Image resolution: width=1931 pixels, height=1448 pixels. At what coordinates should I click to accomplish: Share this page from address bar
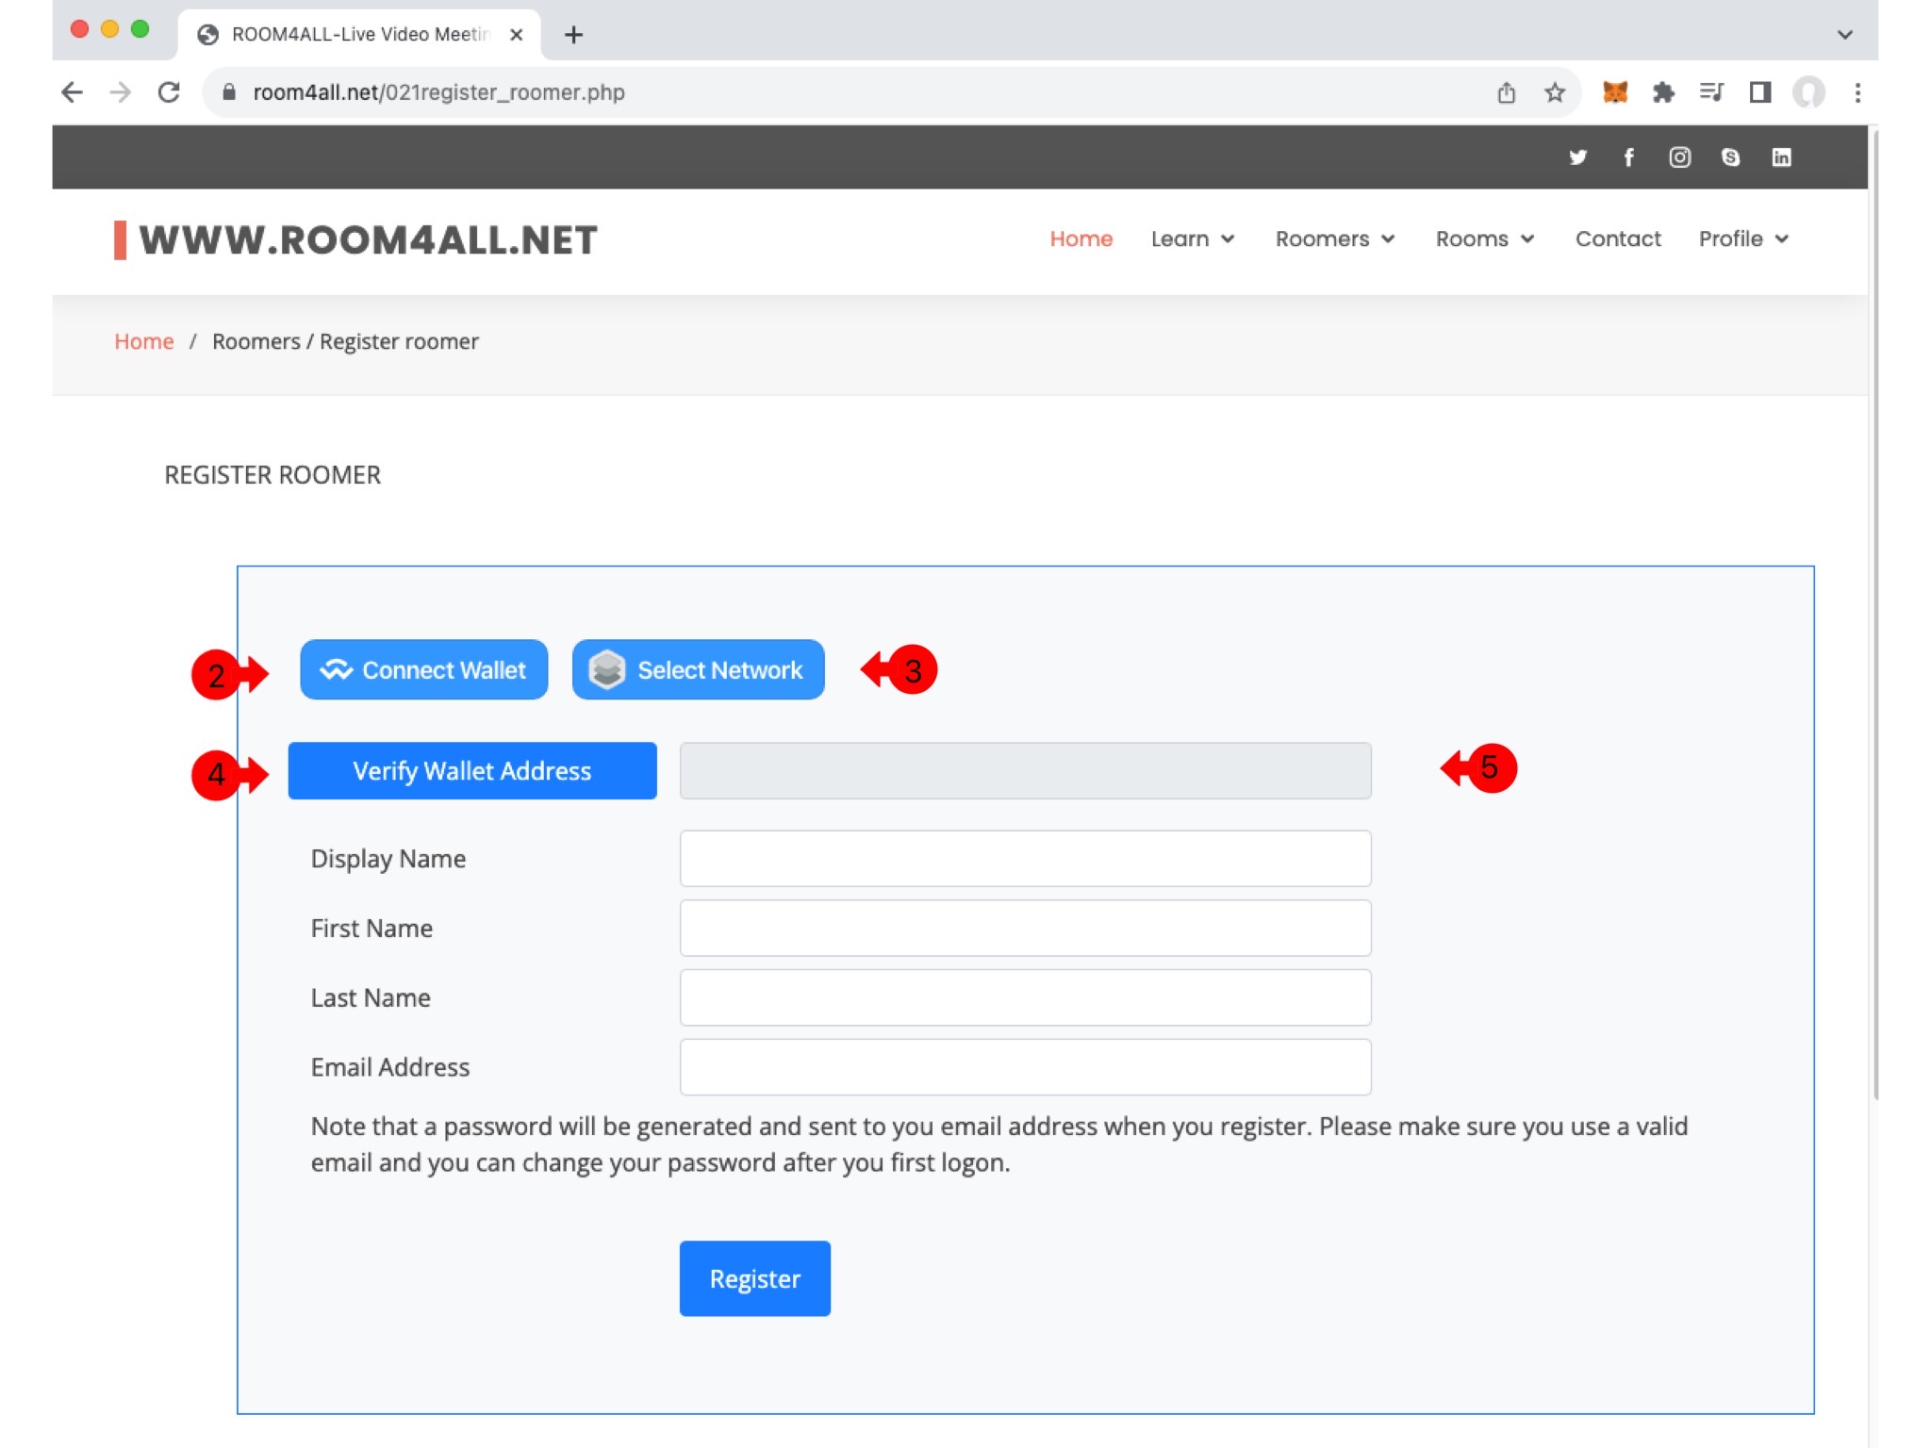point(1506,91)
